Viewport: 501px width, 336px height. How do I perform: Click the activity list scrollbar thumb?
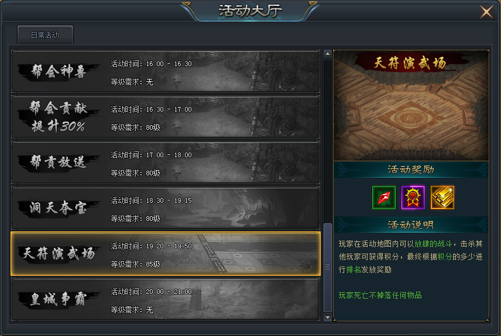point(328,268)
